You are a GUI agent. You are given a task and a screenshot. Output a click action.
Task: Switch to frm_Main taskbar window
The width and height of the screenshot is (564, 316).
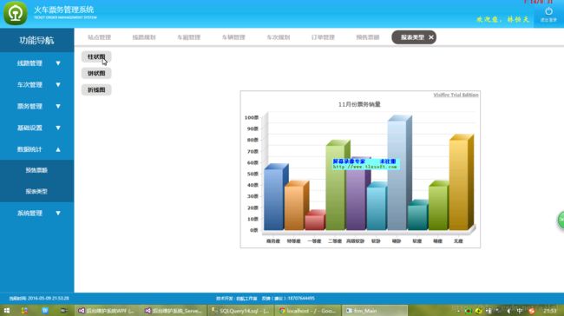coord(375,310)
